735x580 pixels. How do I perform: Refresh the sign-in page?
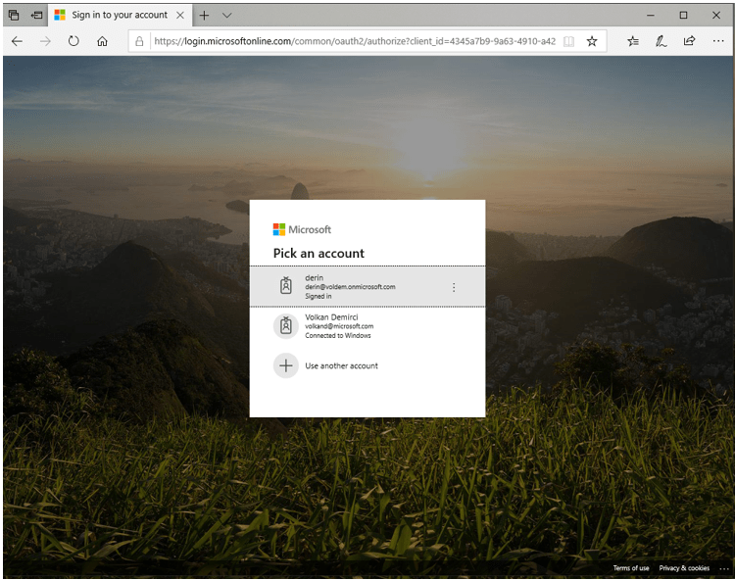(73, 41)
